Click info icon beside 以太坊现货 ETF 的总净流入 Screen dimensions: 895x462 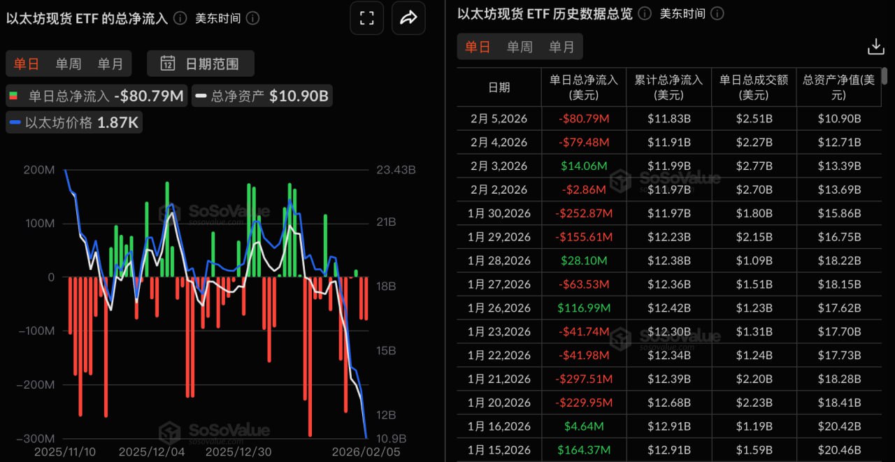[x=180, y=18]
